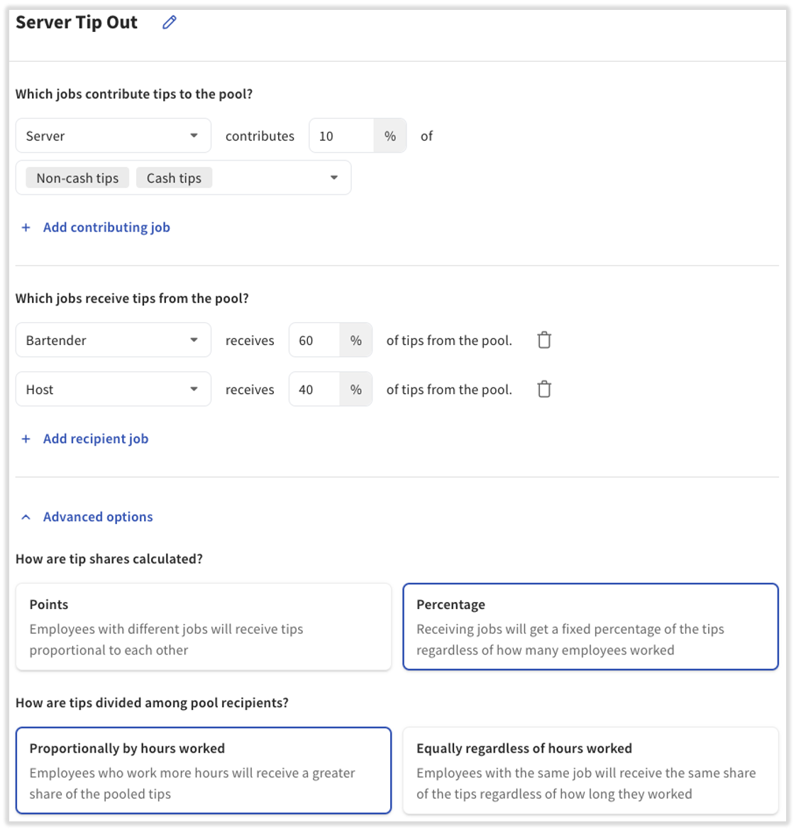Viewport: 796px width, 832px height.
Task: Click the plus icon for Add contributing job
Action: point(26,228)
